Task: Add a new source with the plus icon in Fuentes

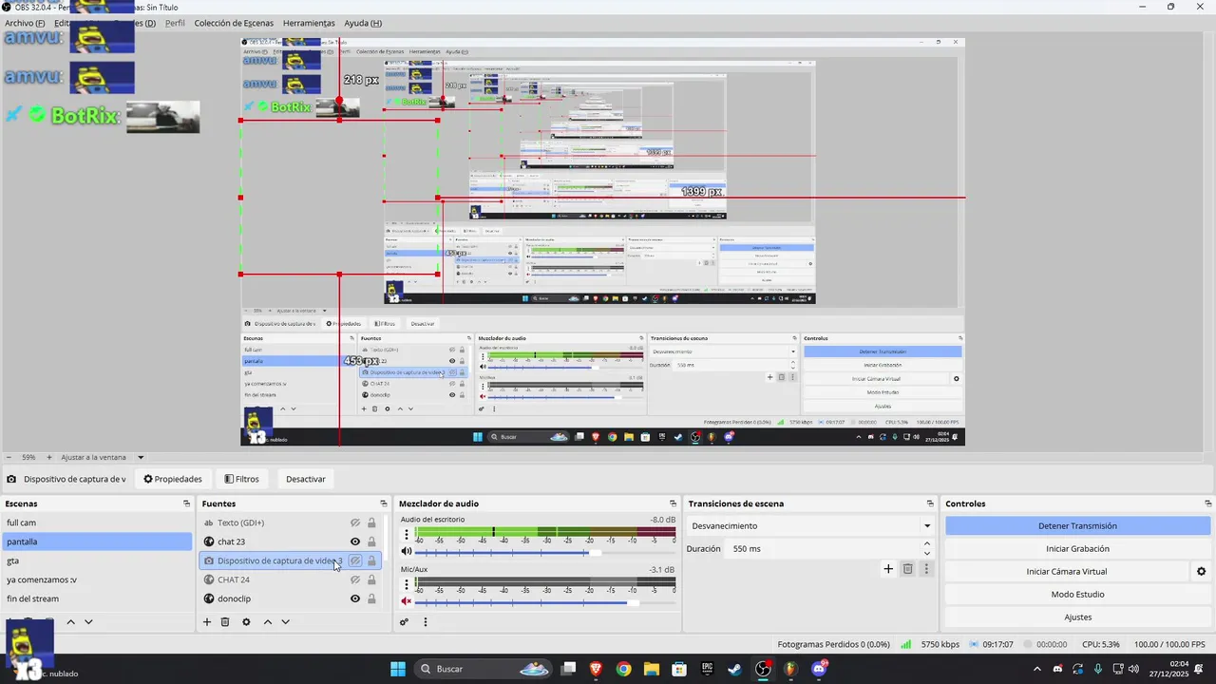Action: click(x=207, y=622)
